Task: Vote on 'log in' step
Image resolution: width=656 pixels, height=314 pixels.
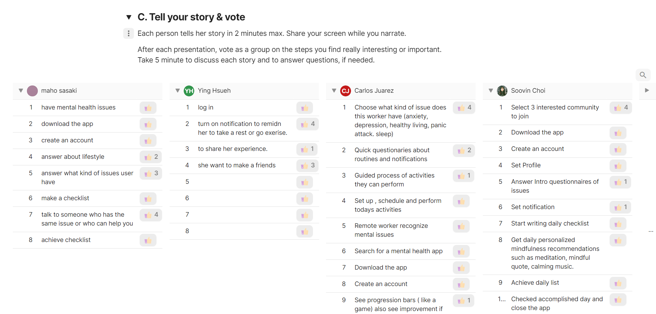Action: coord(304,108)
